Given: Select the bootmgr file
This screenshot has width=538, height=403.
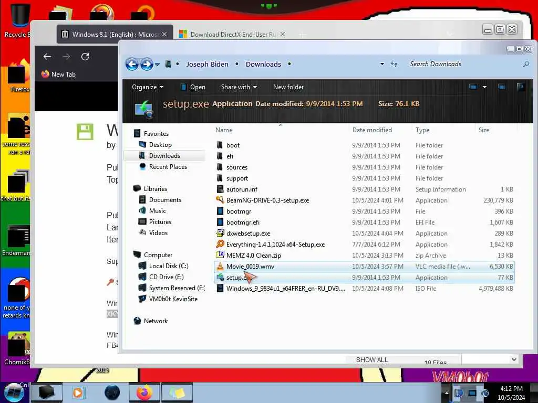Looking at the screenshot, I should 239,211.
